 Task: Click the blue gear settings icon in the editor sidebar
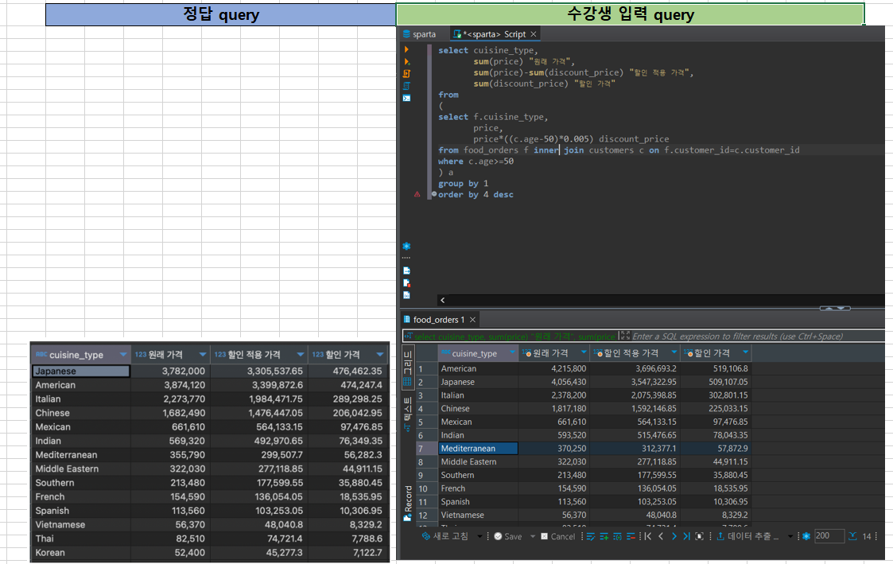[x=406, y=246]
